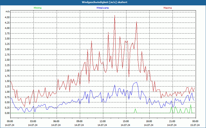Image resolution: width=206 pixels, height=128 pixels.
Task: Select the 06:00 time axis label
Action: tap(56, 121)
